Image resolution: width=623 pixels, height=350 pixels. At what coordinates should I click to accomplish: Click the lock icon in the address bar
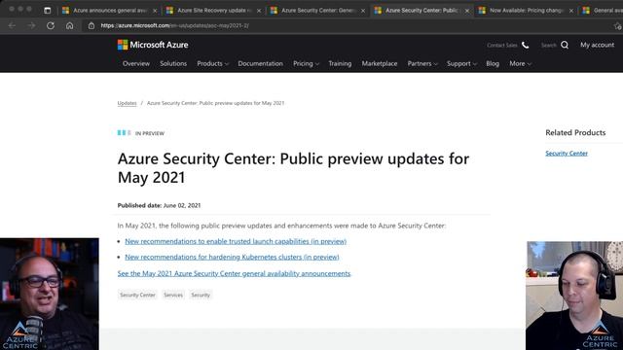pyautogui.click(x=92, y=25)
